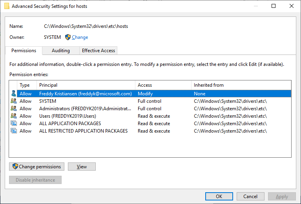Click the ALL RESTRICTED APPLICATION PACKAGES icon
Viewport: 301px width, 204px height.
coord(14,131)
